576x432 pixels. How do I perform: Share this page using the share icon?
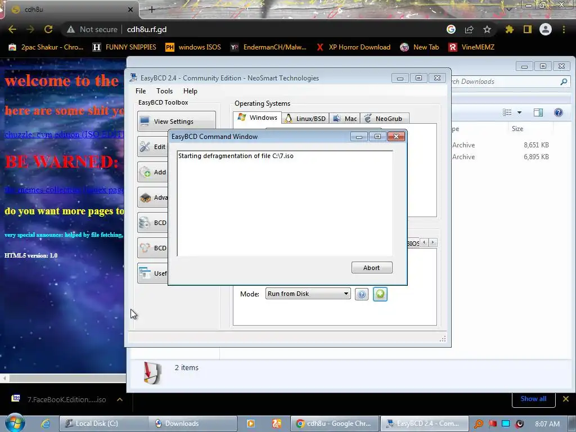point(469,29)
